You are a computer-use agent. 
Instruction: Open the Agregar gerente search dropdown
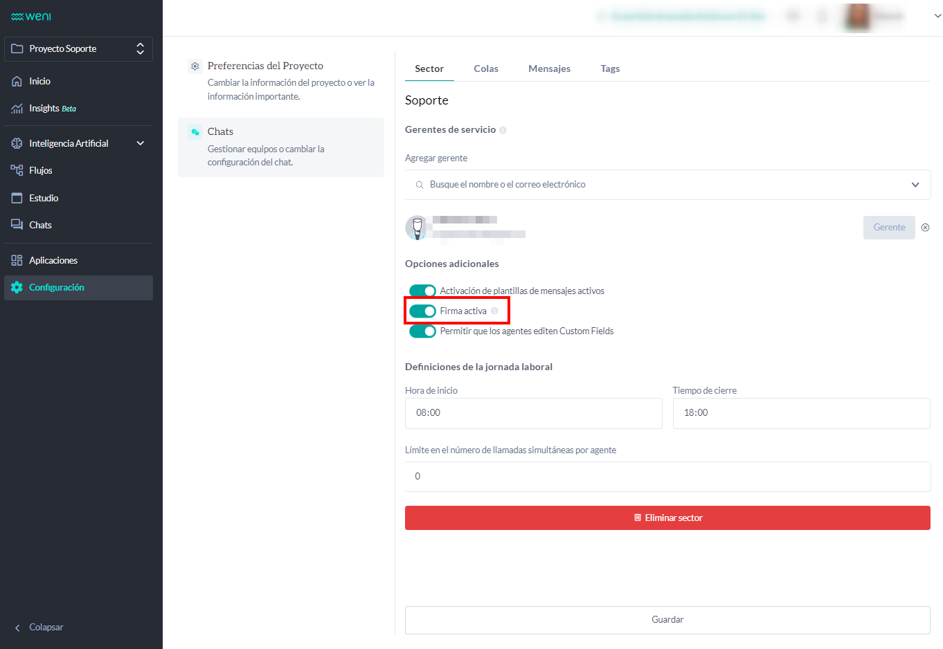[667, 185]
